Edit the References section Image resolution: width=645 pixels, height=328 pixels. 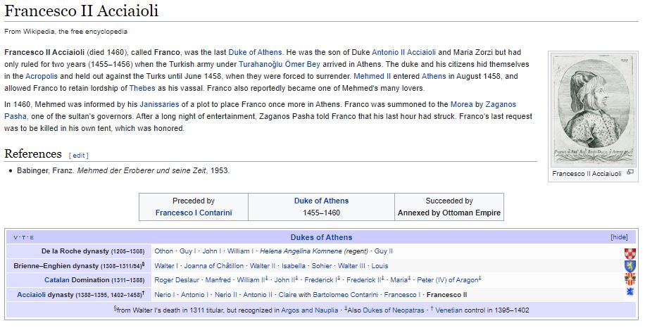[x=79, y=156]
